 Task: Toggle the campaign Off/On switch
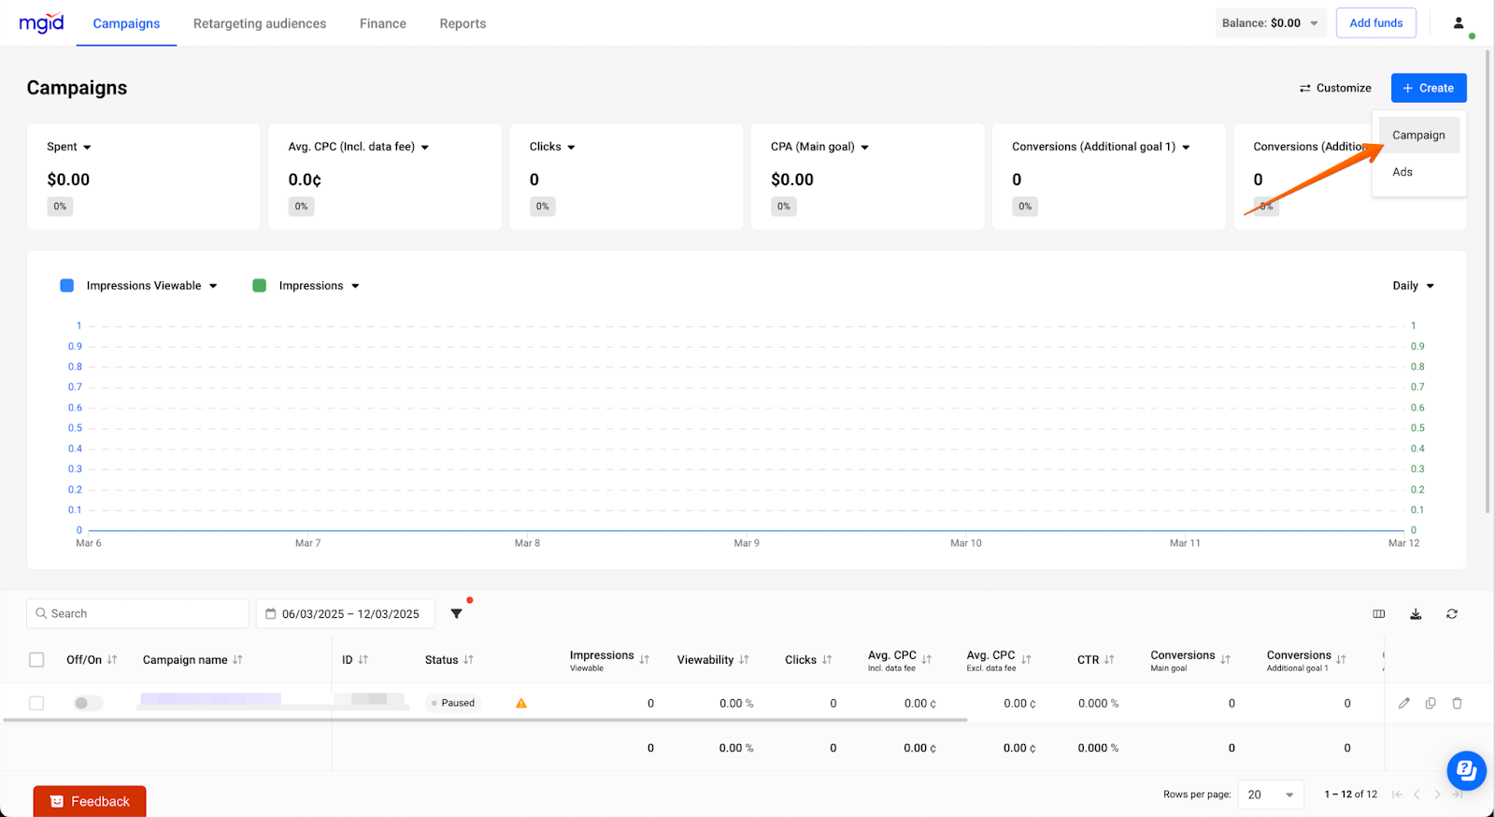click(88, 703)
